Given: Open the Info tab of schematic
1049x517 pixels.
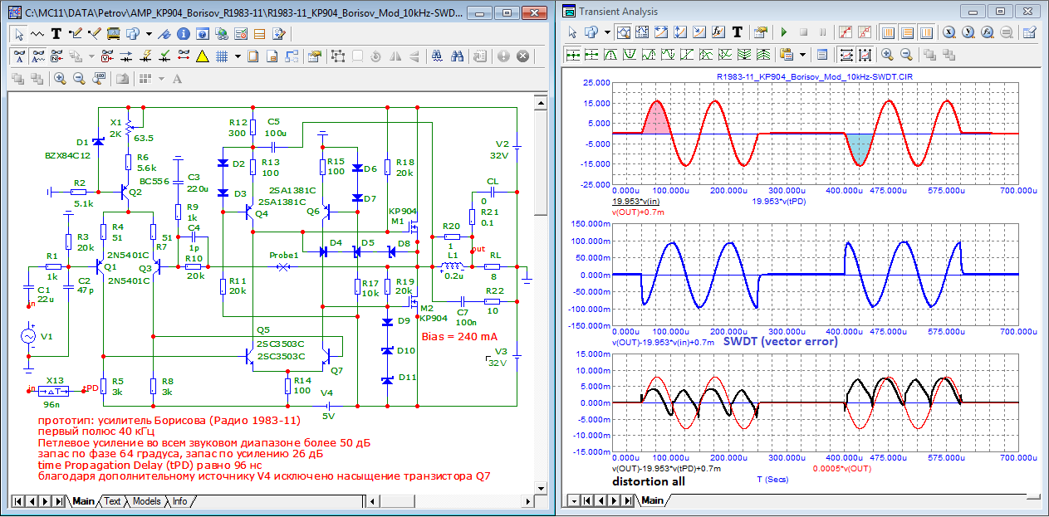Looking at the screenshot, I should 180,501.
